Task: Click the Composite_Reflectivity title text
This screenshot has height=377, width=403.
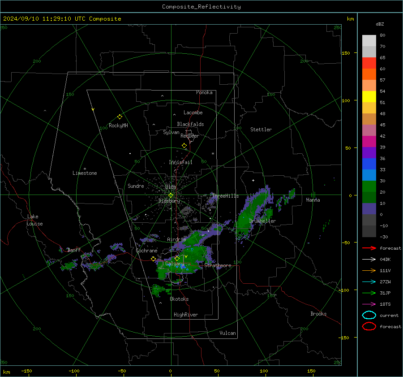Action: coord(201,7)
